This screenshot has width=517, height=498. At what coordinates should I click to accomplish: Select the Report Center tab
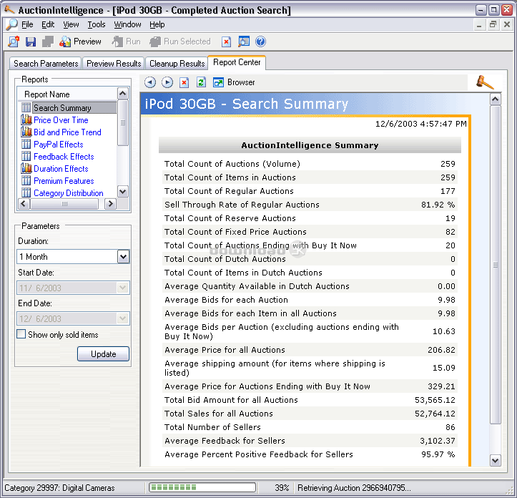(x=237, y=62)
